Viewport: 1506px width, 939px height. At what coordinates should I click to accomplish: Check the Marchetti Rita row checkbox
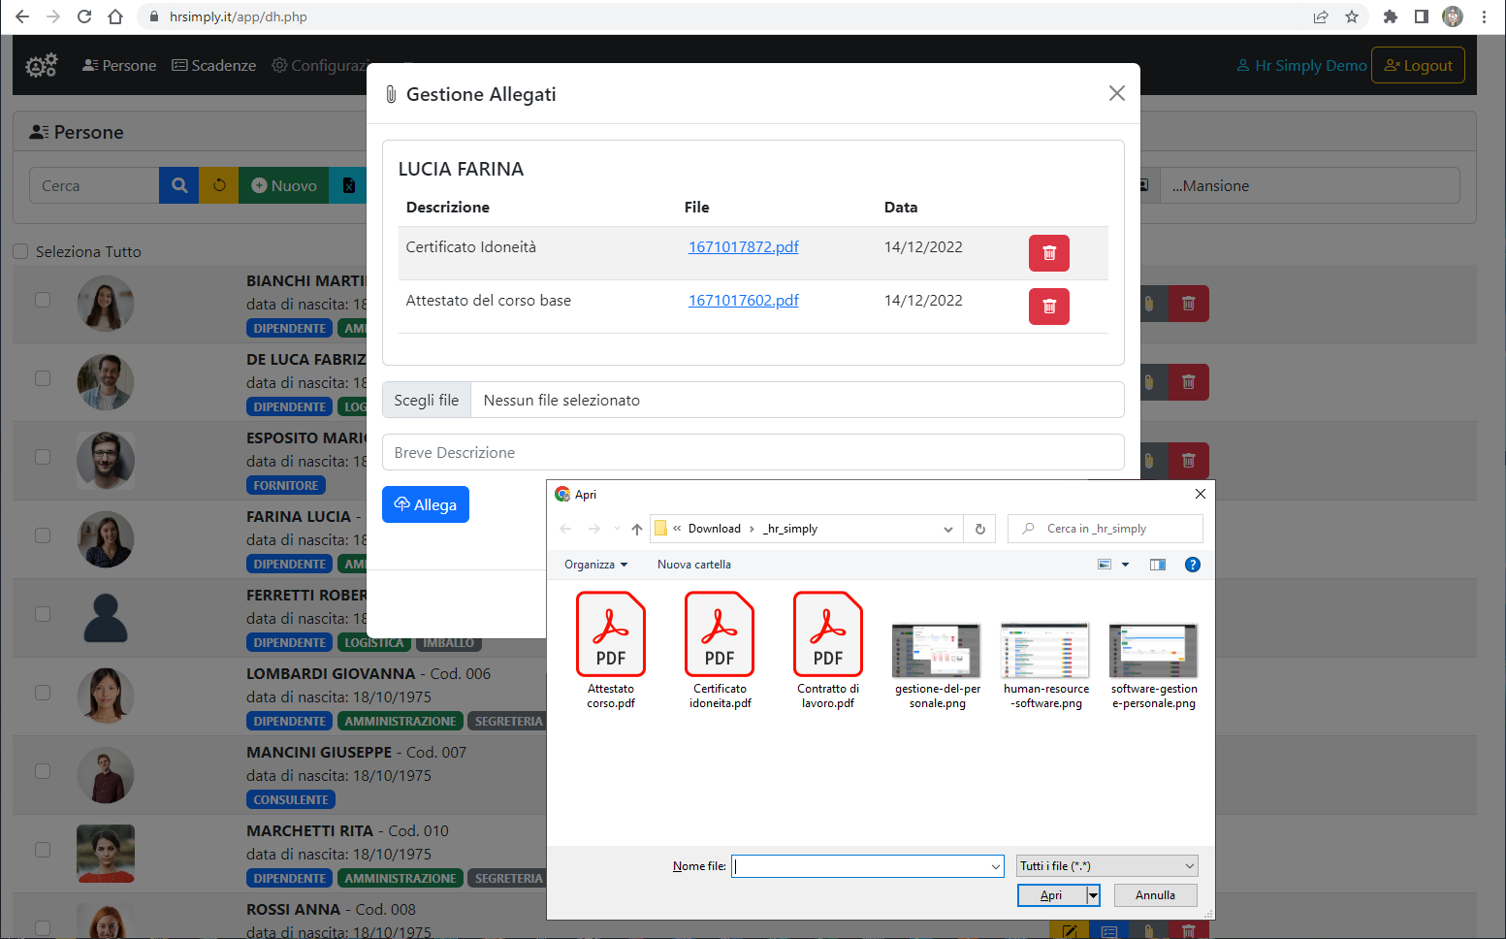click(43, 850)
